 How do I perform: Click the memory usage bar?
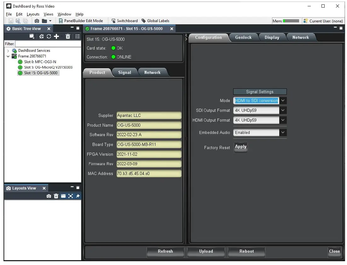click(291, 21)
